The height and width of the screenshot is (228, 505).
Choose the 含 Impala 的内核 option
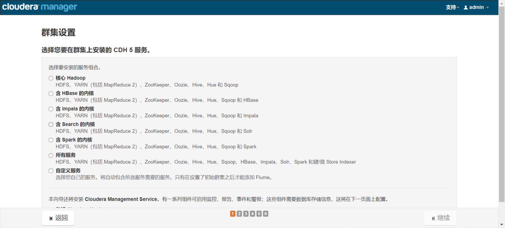[51, 109]
